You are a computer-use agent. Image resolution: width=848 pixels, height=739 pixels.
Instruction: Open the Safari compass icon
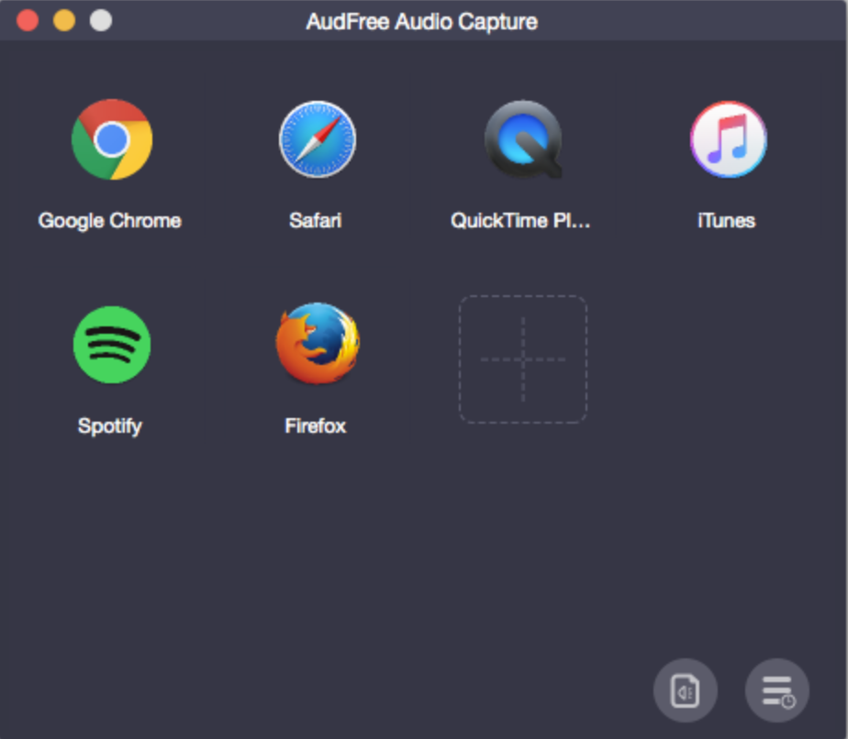[x=318, y=139]
